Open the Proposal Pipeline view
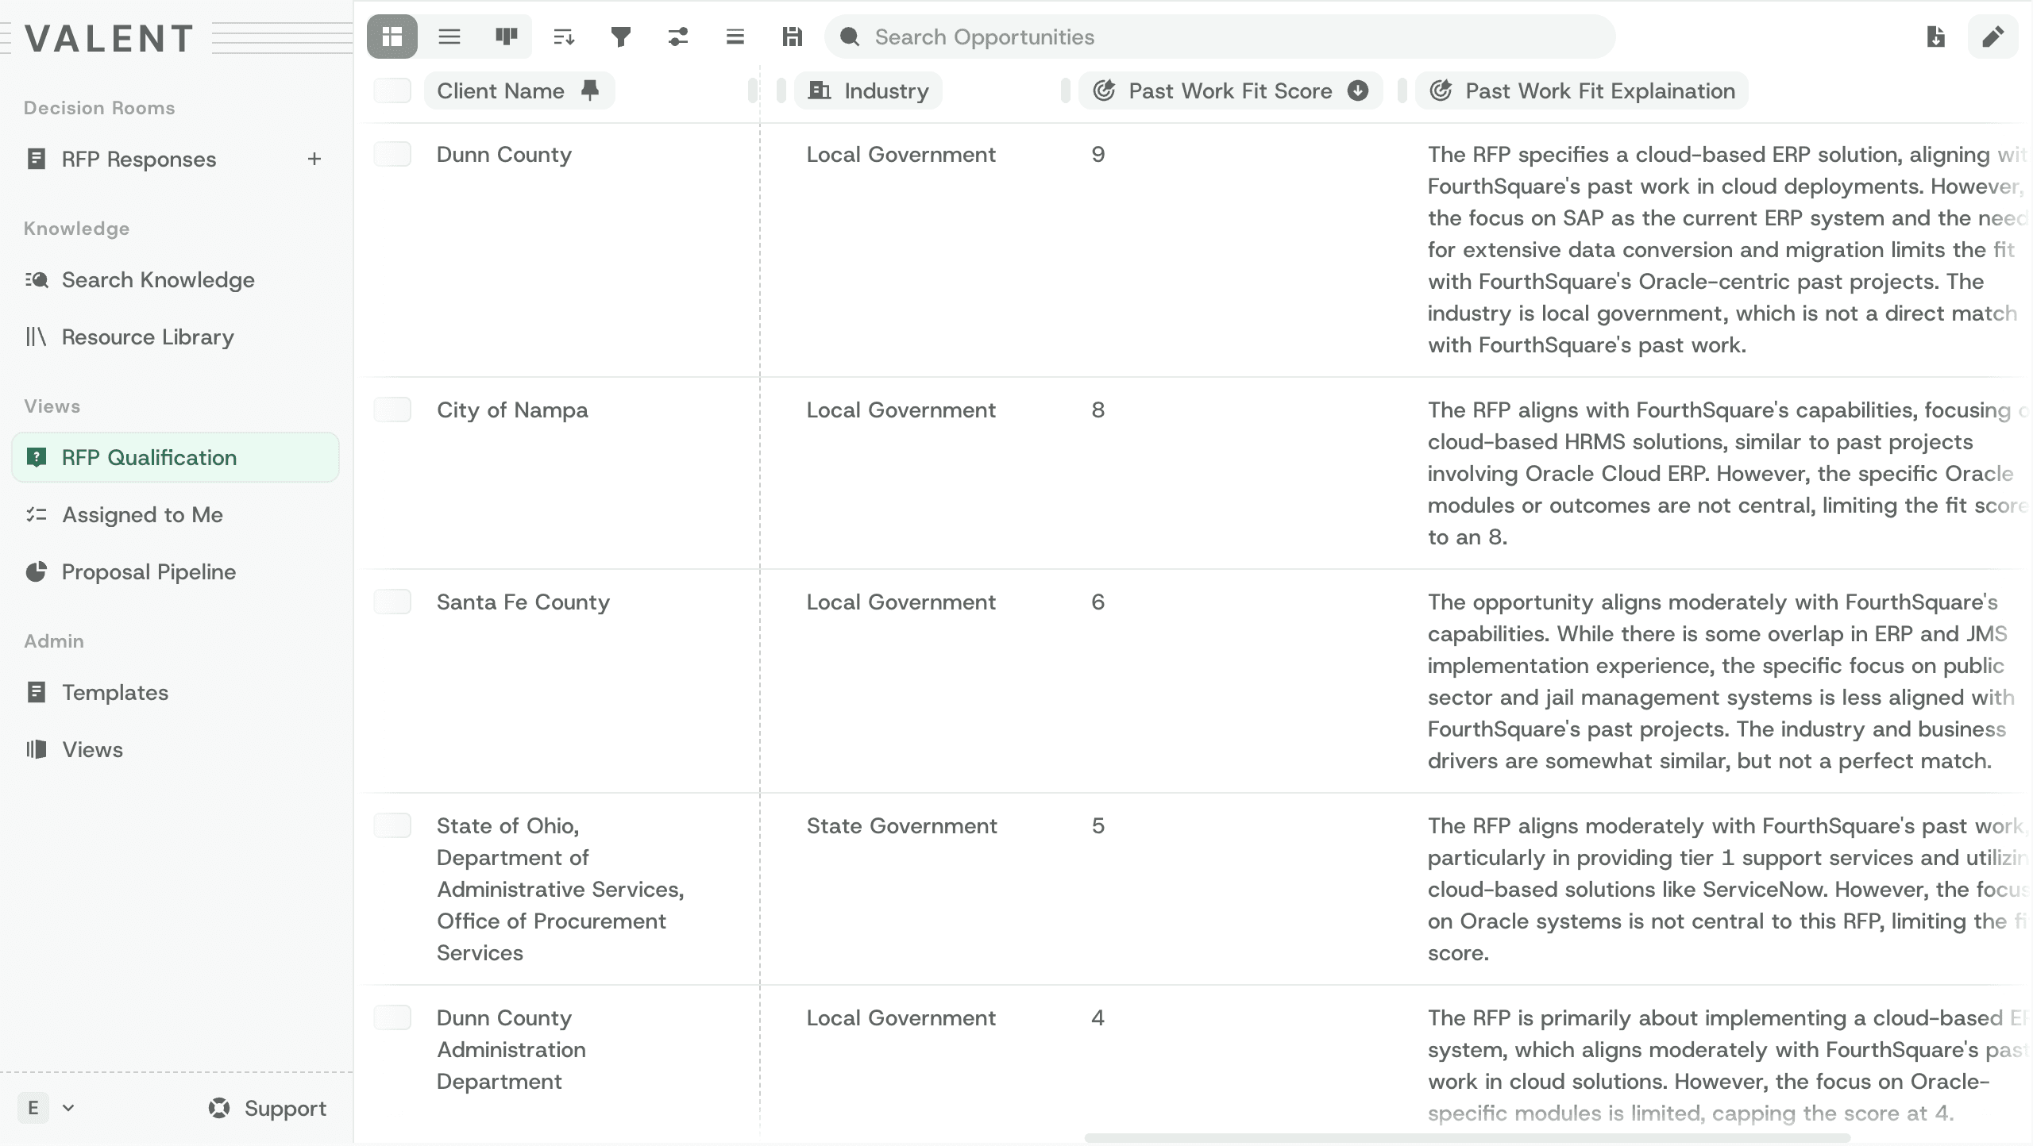The image size is (2033, 1146). [x=149, y=571]
